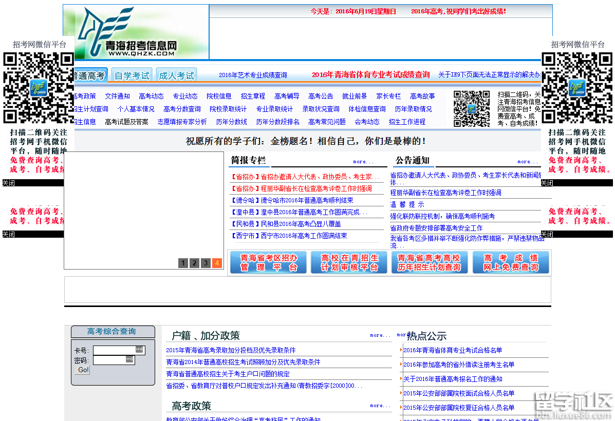This screenshot has height=421, width=615.
Task: Open 招生工作进程 link
Action: [x=407, y=122]
